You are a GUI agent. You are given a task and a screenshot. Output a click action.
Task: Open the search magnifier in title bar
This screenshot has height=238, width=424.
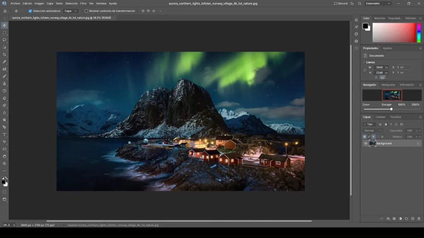pyautogui.click(x=360, y=3)
